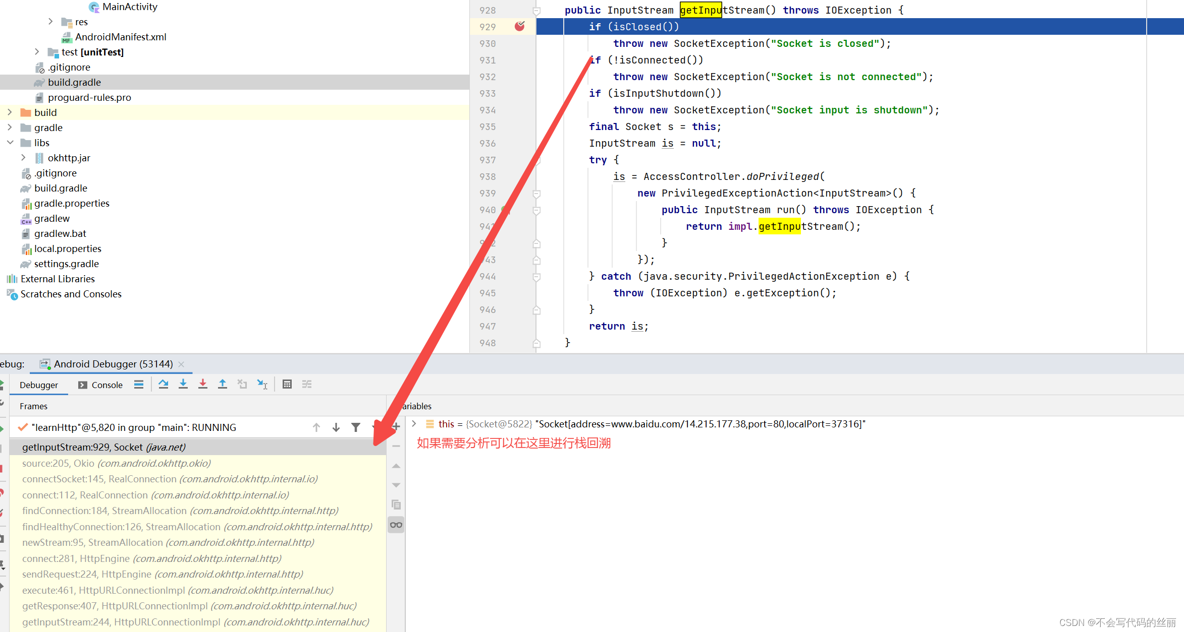
Task: Select frame newStream:95, StreamAllocation
Action: point(198,542)
